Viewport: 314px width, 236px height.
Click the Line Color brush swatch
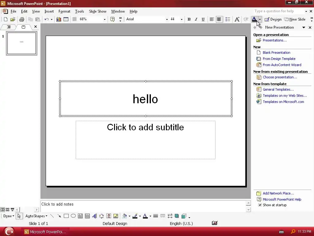coord(135,216)
